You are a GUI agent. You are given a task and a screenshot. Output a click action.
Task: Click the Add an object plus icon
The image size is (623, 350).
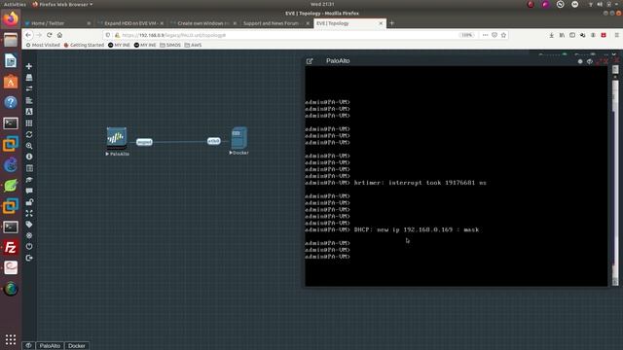coord(29,66)
